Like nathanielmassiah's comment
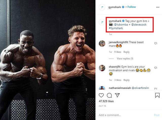The height and width of the screenshot is (120, 162). pyautogui.click(x=155, y=89)
